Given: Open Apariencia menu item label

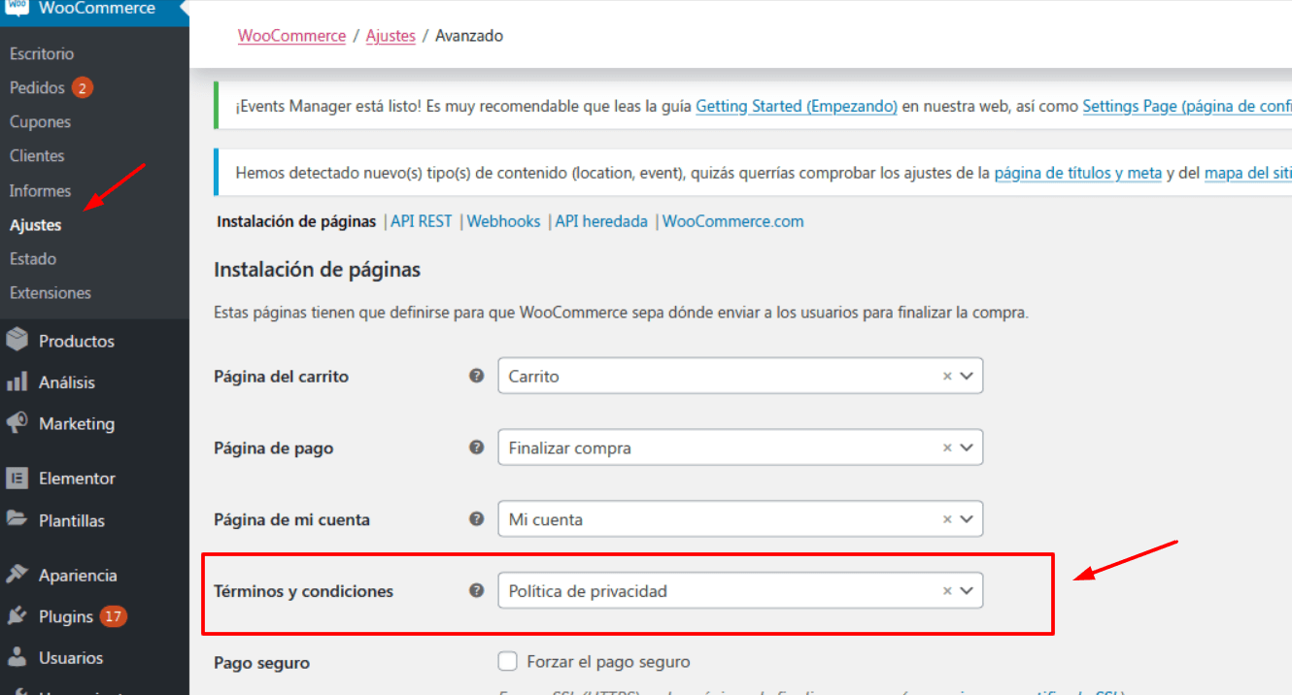Looking at the screenshot, I should [78, 575].
